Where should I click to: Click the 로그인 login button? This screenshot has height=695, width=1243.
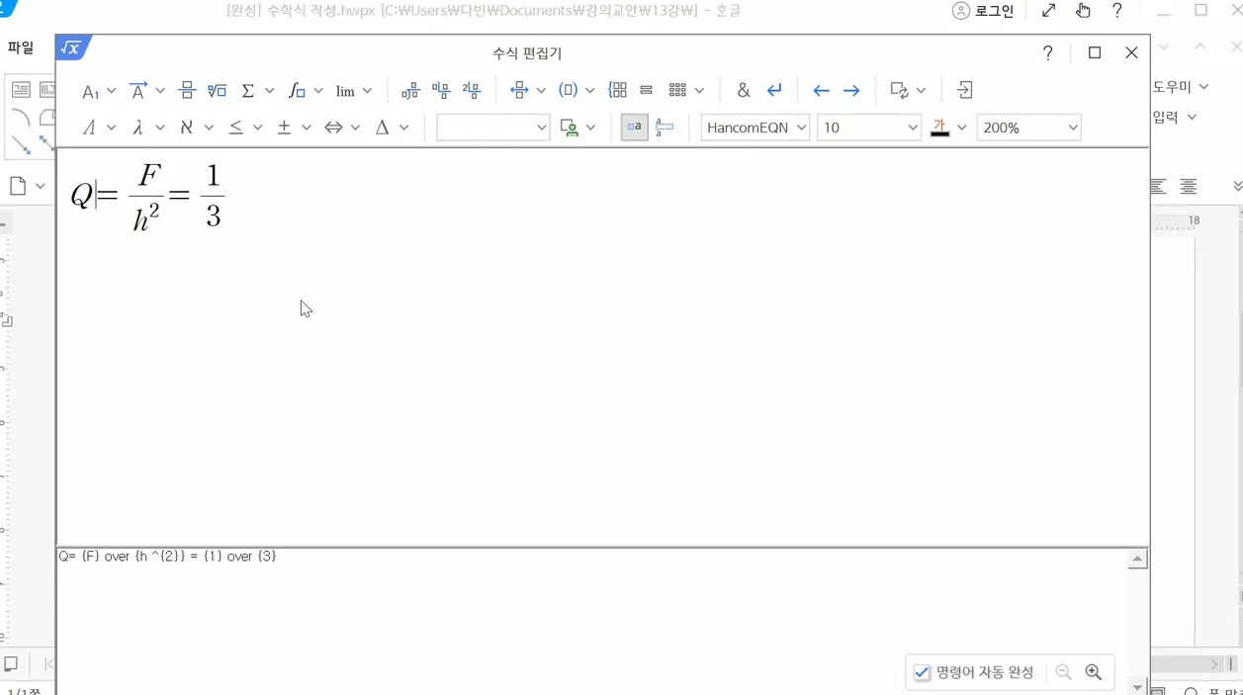(x=984, y=11)
